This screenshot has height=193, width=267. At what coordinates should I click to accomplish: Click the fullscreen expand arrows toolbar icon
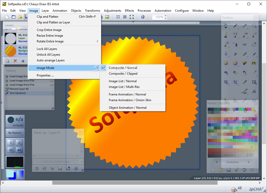[x=132, y=17]
